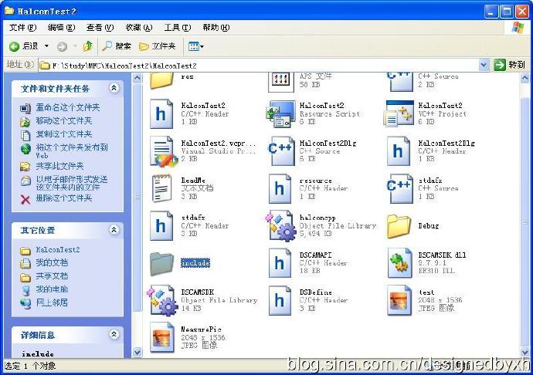Open the Back button history dropdown arrow

(47, 46)
